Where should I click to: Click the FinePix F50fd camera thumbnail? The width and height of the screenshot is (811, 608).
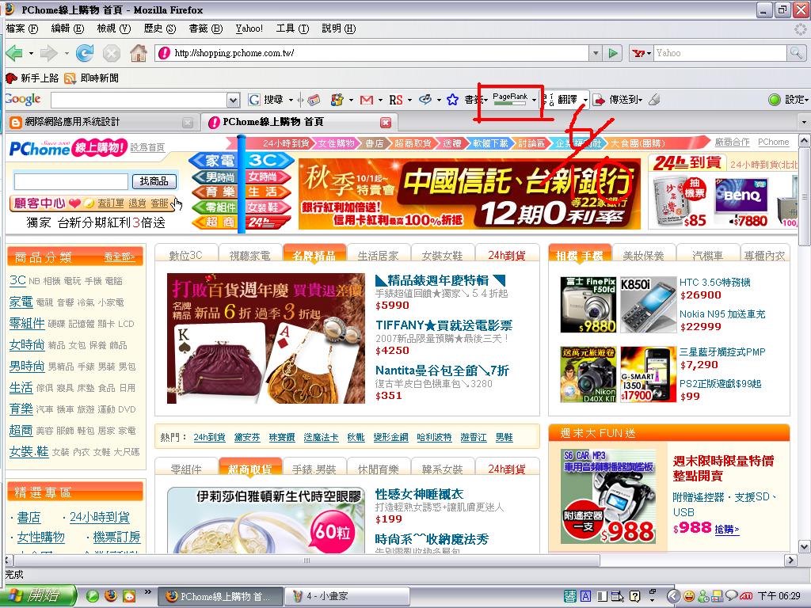click(x=588, y=305)
